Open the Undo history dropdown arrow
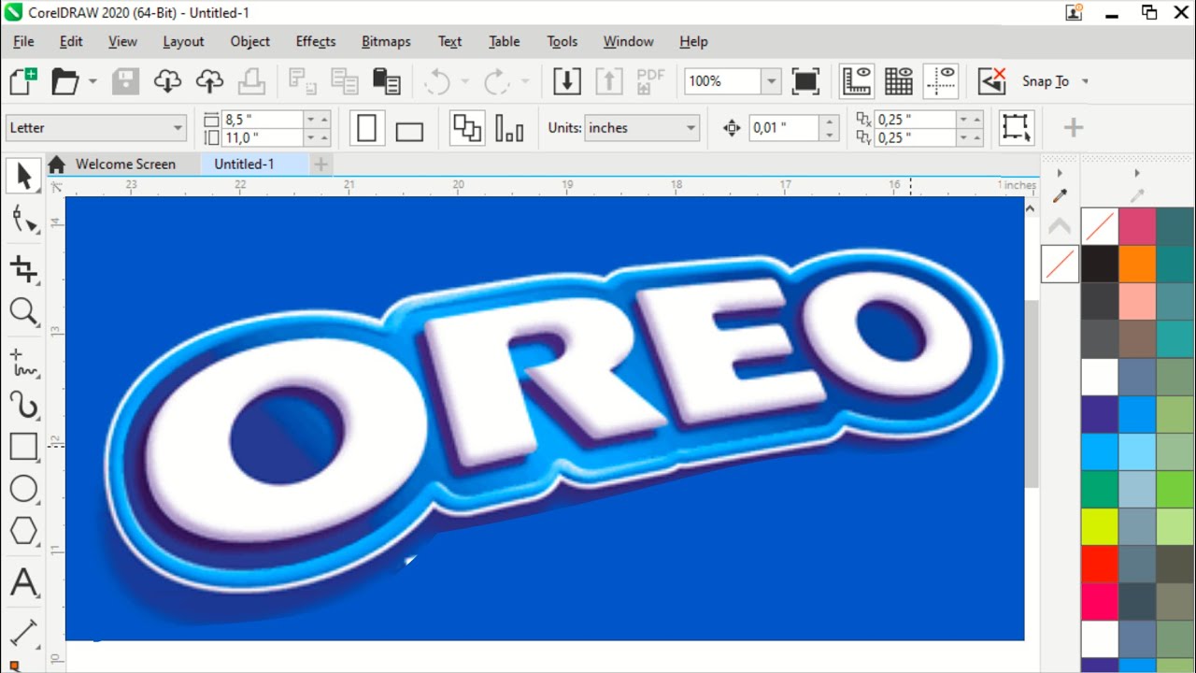Screen dimensions: 1196x673 (465, 81)
